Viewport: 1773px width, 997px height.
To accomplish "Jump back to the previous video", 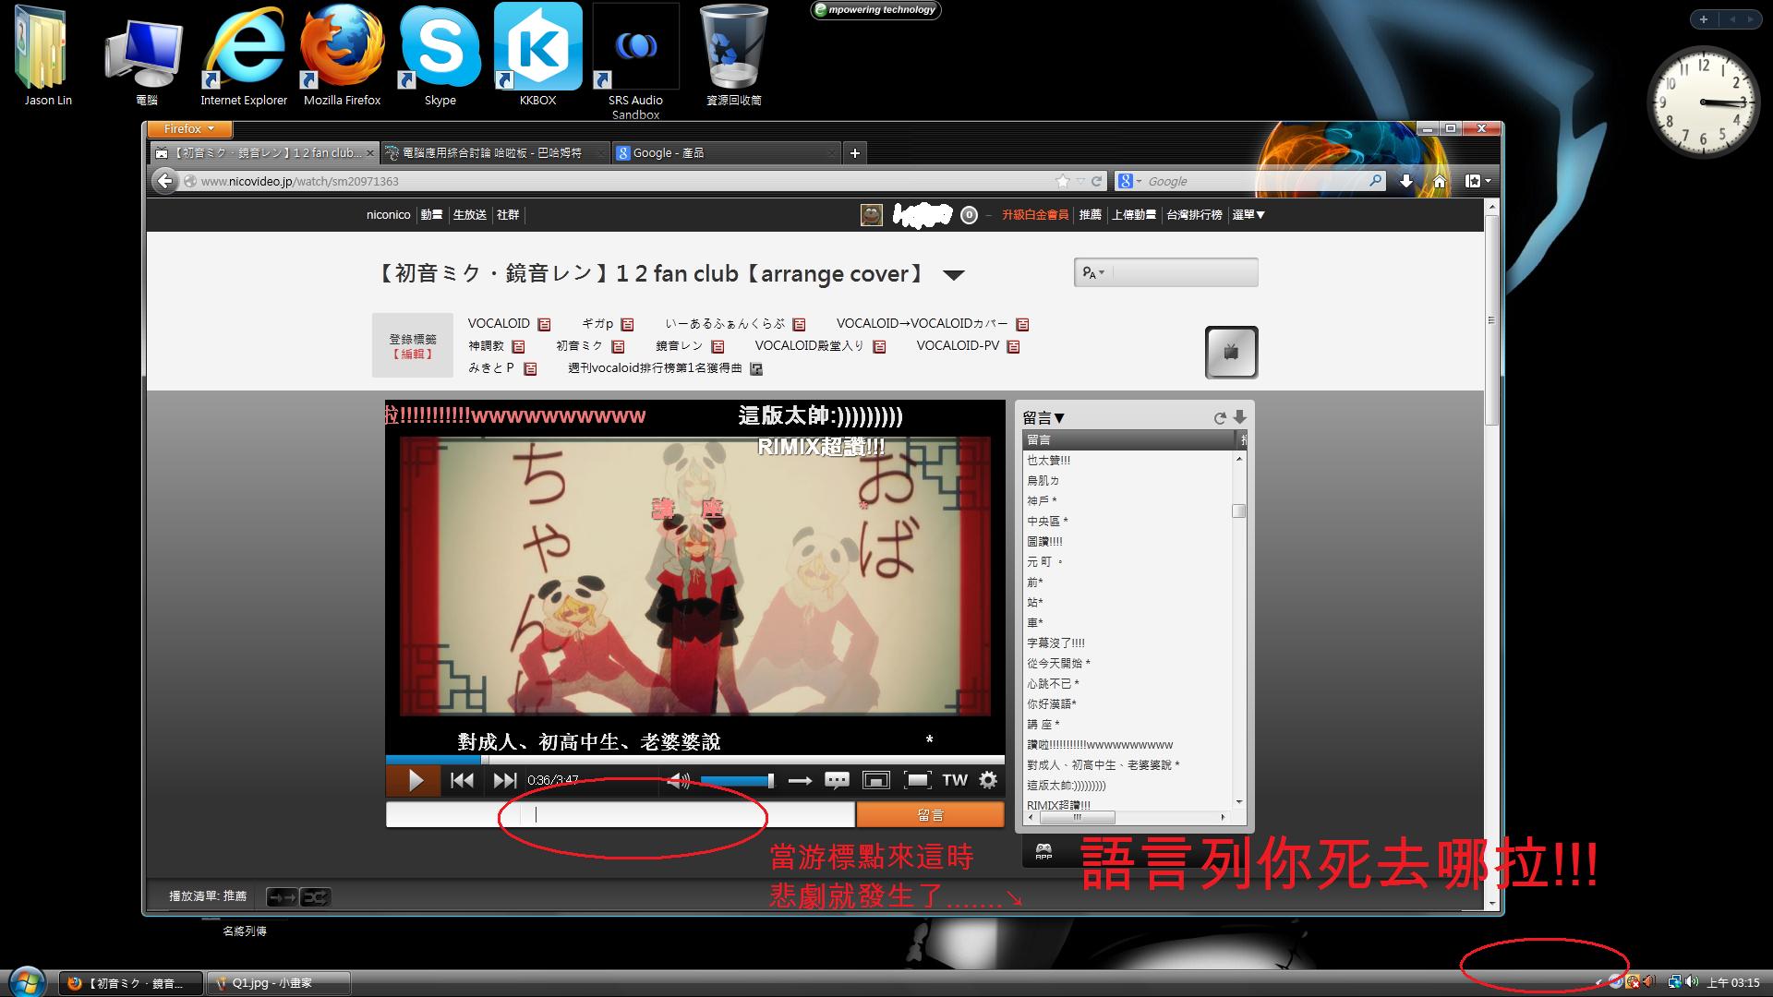I will tap(462, 781).
